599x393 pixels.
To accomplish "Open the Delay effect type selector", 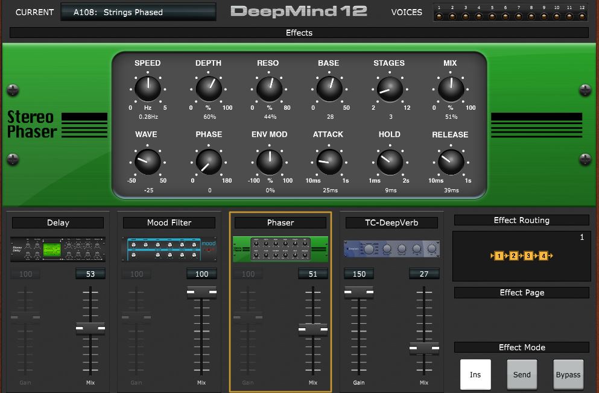I will tap(58, 222).
